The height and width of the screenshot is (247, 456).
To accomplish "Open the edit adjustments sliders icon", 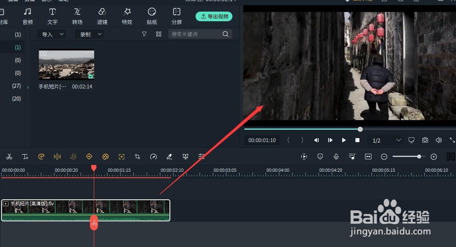I will tap(201, 157).
